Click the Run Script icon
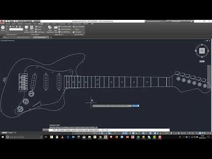Screen dimensions: 212x159 point(56,29)
